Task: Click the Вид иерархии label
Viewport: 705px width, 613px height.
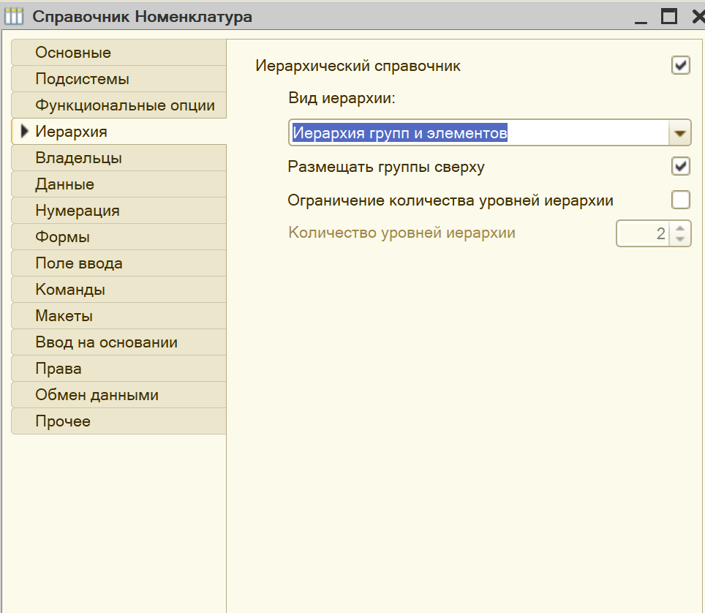Action: (x=342, y=98)
